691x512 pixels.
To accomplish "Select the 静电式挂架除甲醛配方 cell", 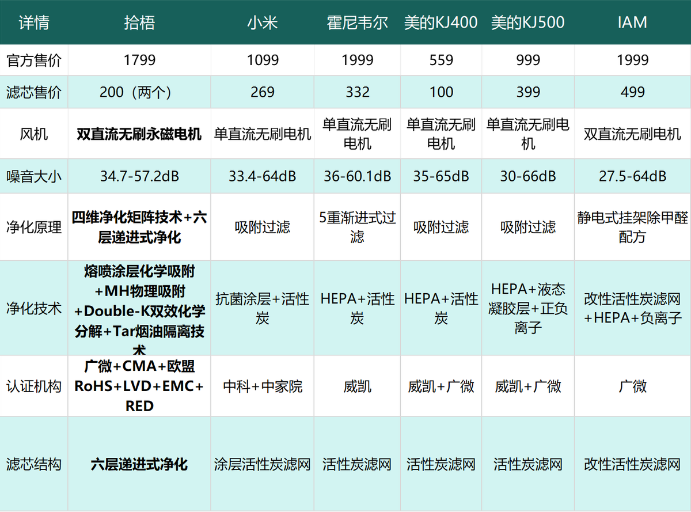I will [632, 227].
